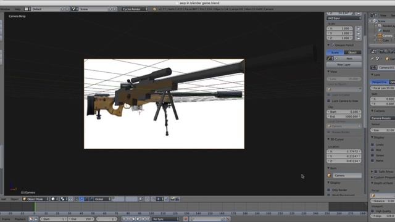Enable the Only Render checkbox
395x222 pixels.
click(329, 190)
